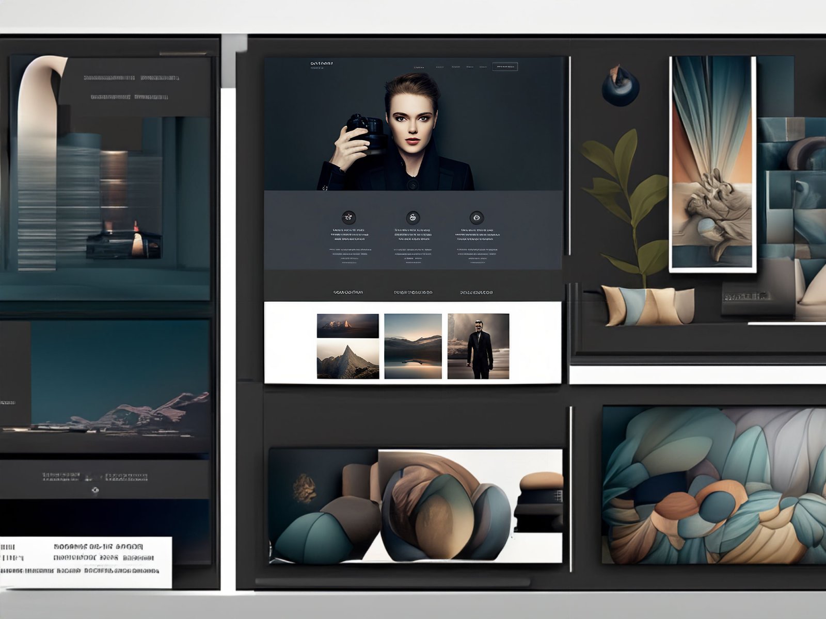This screenshot has height=619, width=826.
Task: Open the misty lake landscape gallery thumbnail
Action: (413, 346)
